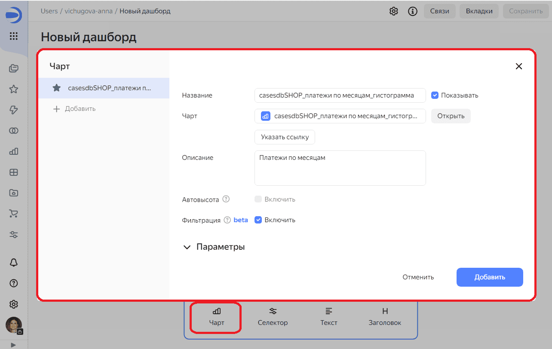Open Connections via the lightning bolt icon

(x=14, y=110)
